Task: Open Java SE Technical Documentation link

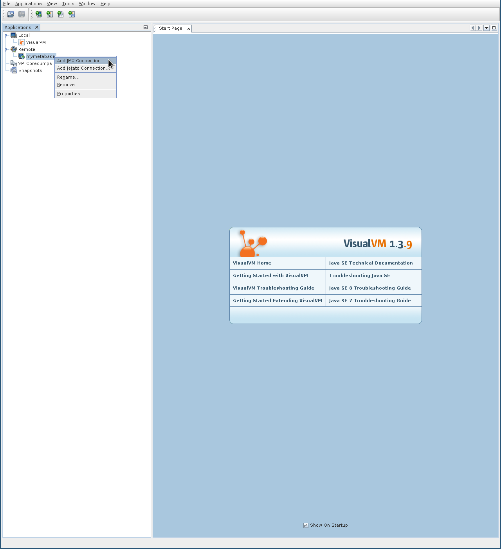Action: [x=371, y=263]
